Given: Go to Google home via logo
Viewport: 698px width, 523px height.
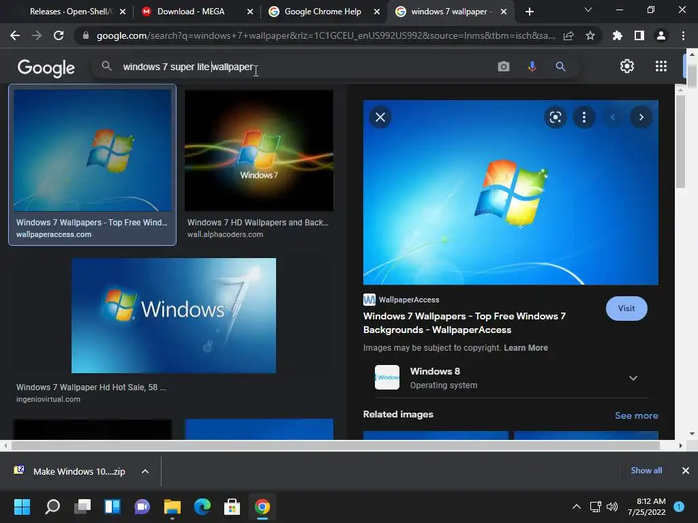Looking at the screenshot, I should pyautogui.click(x=46, y=67).
